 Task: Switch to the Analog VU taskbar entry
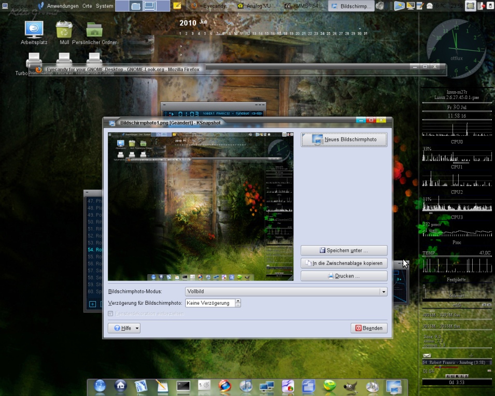click(x=257, y=6)
